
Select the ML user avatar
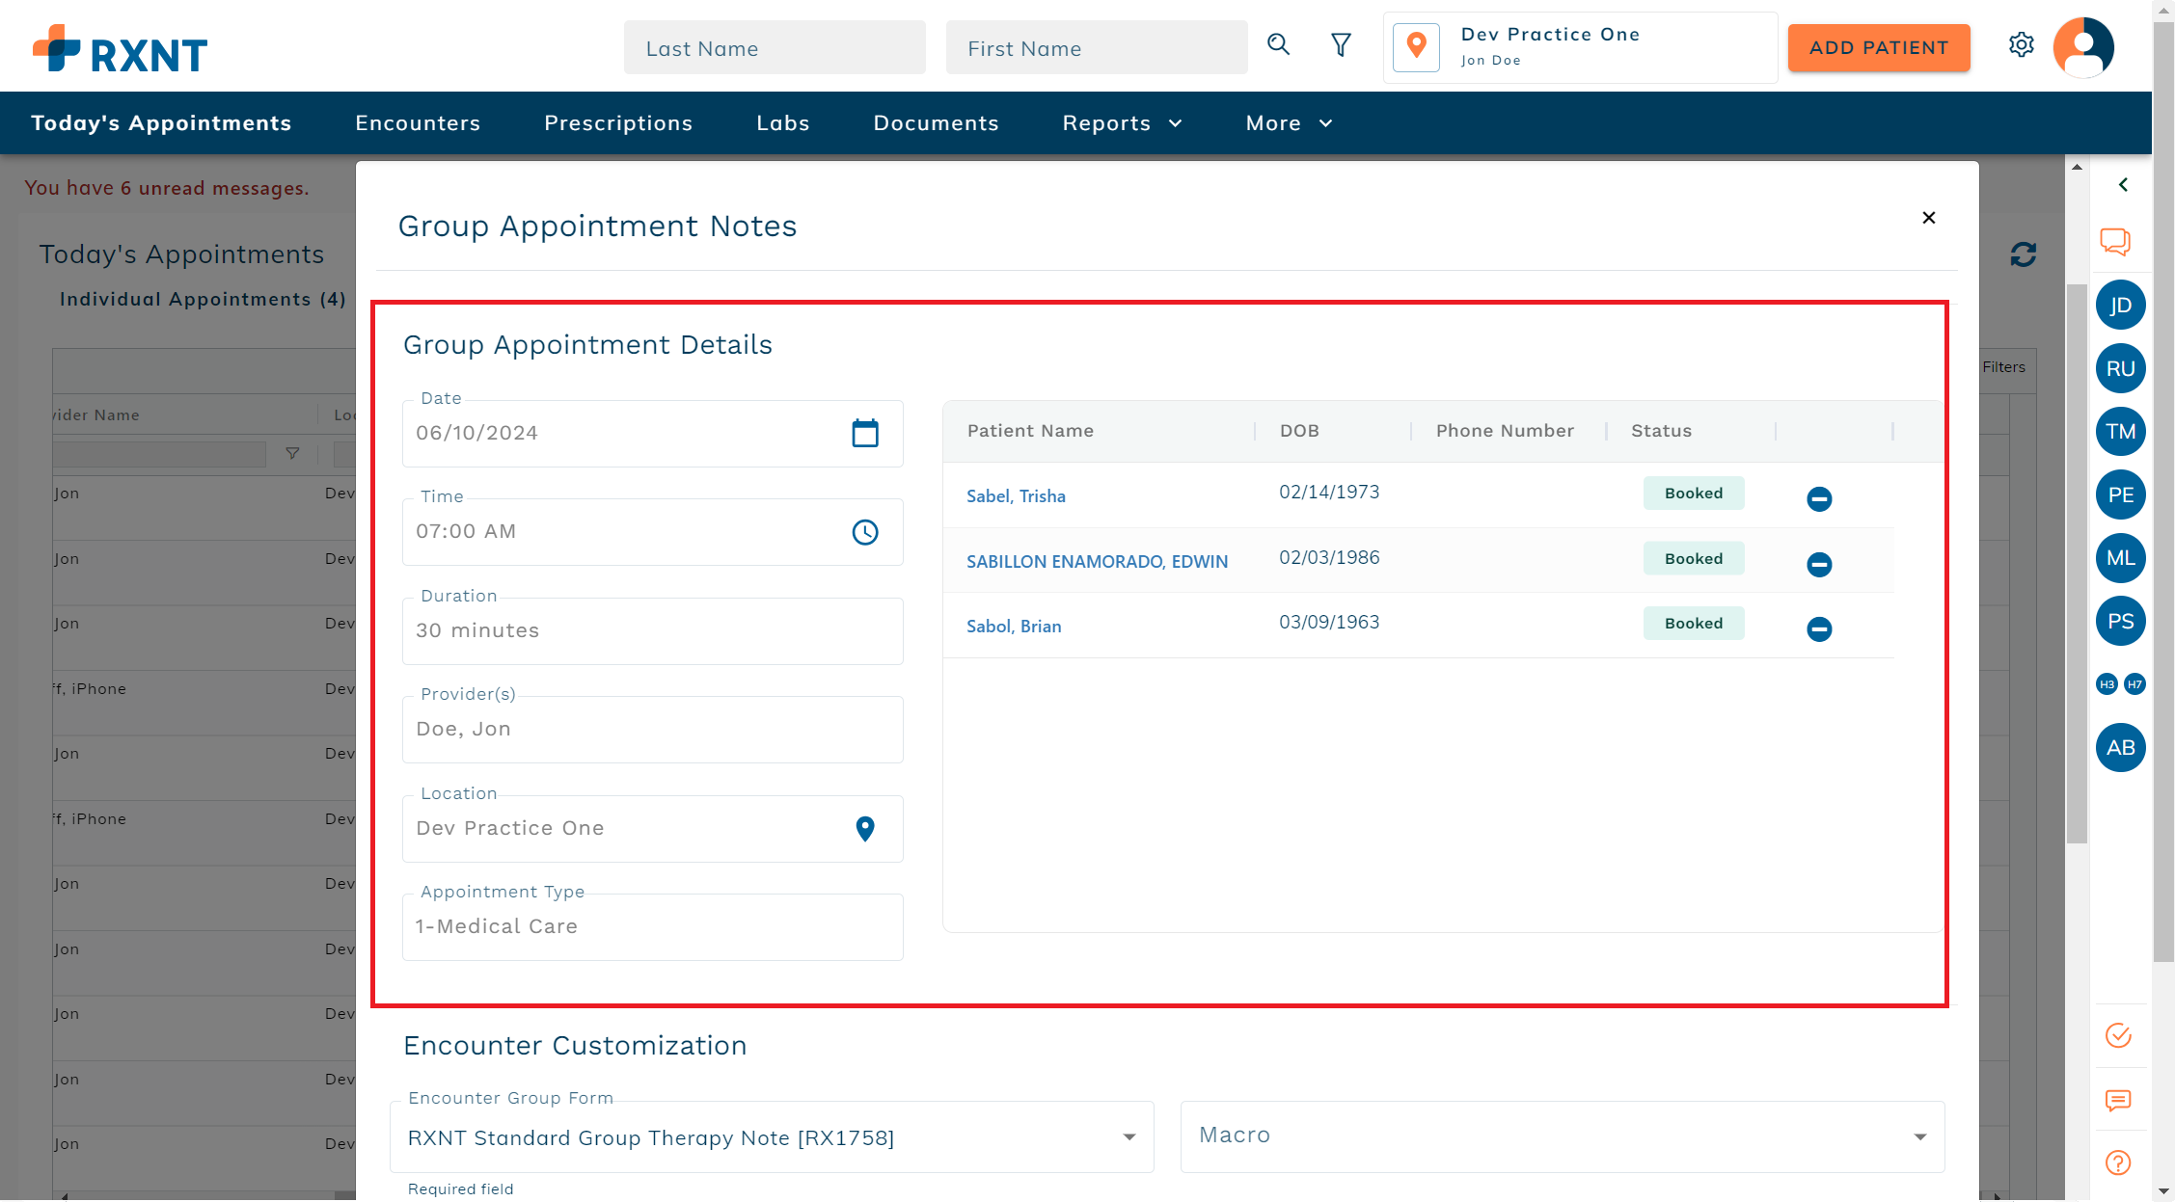point(2120,558)
